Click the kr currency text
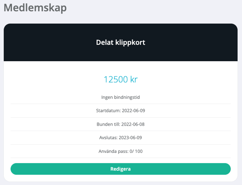Viewport: 242px width, 185px height. pos(134,79)
